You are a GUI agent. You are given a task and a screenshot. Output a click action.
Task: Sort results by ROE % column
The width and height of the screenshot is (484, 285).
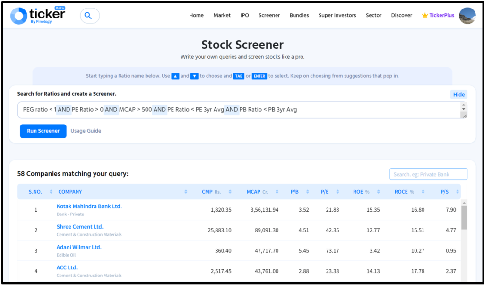coord(377,191)
